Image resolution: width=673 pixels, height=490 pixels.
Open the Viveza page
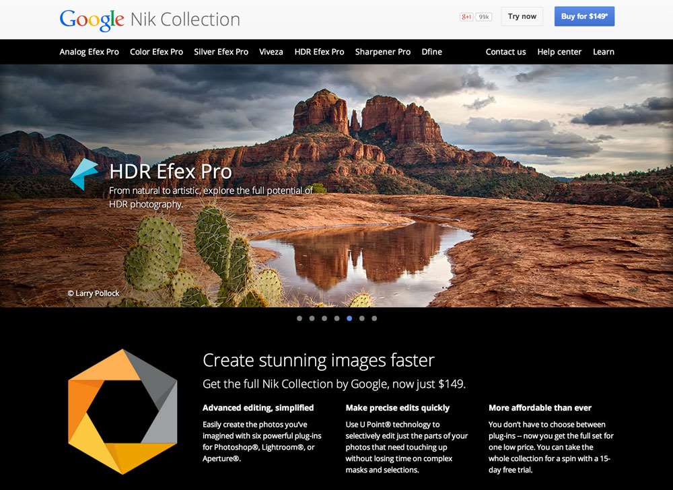(271, 52)
